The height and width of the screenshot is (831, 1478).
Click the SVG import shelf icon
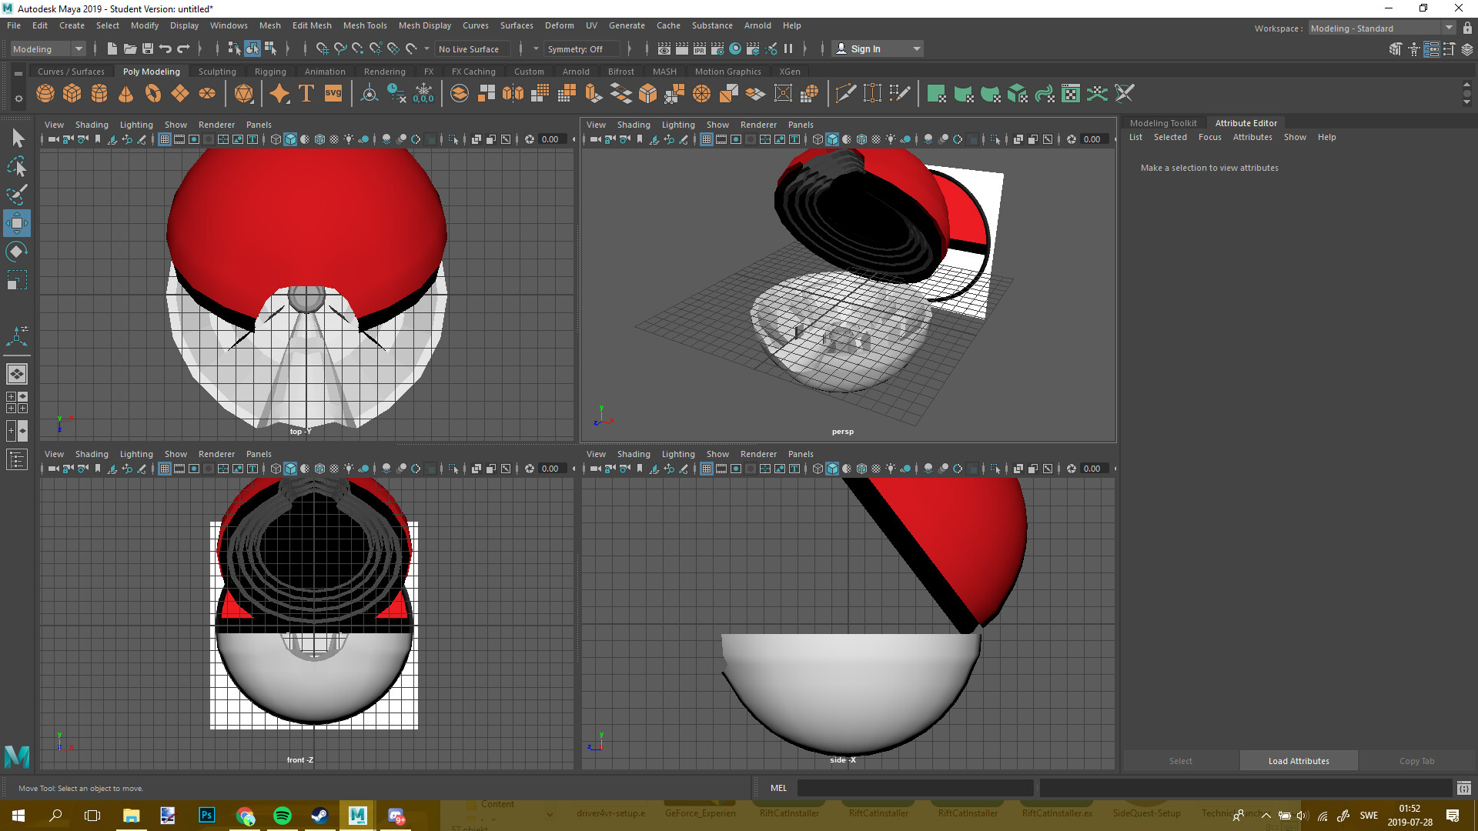click(333, 94)
